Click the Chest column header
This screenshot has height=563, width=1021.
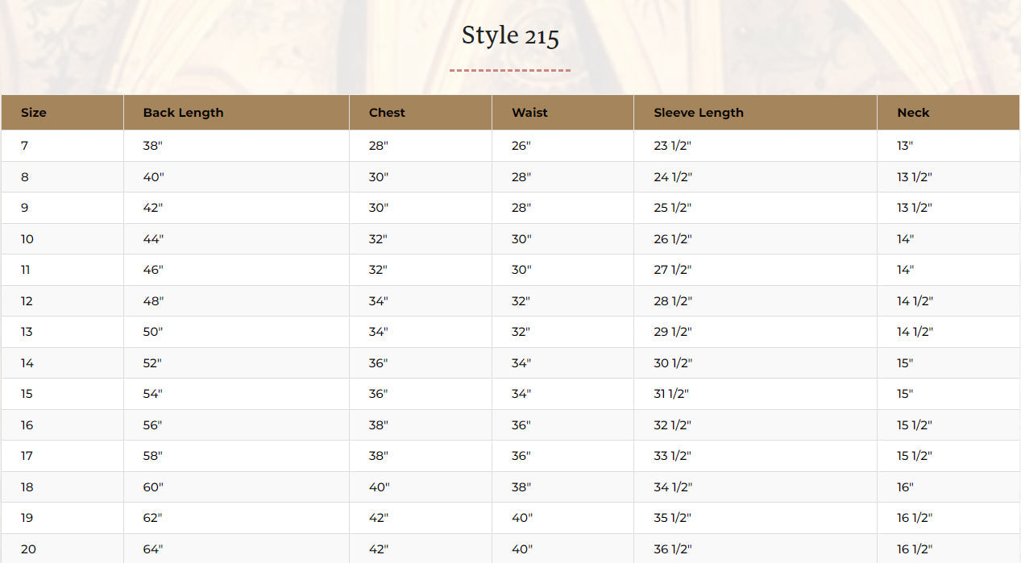387,113
